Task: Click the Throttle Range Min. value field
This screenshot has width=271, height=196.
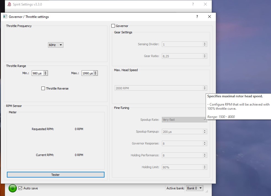Action: pos(37,73)
